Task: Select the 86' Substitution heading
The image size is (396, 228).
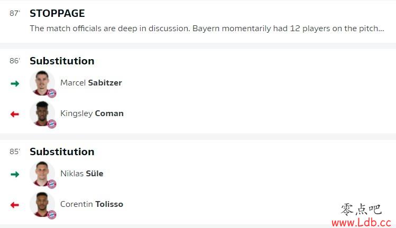Action: pos(62,61)
